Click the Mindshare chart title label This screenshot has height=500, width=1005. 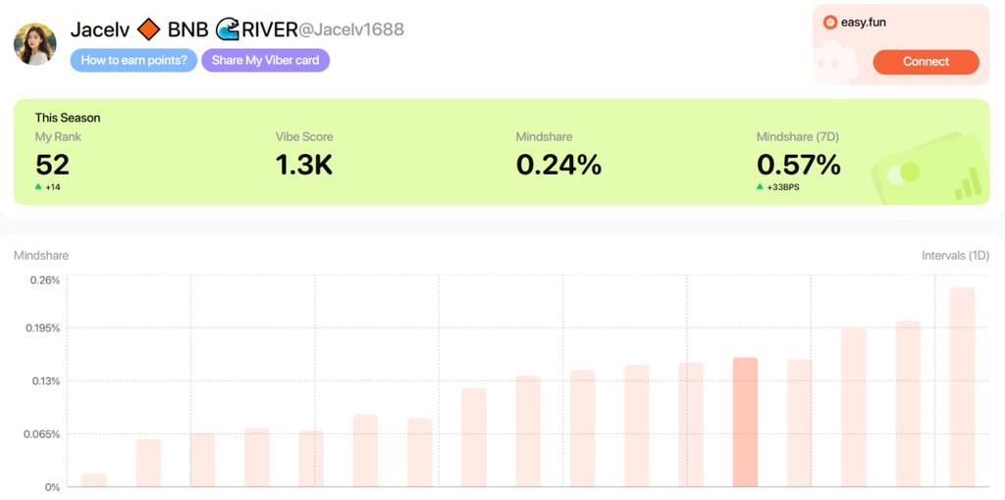41,256
